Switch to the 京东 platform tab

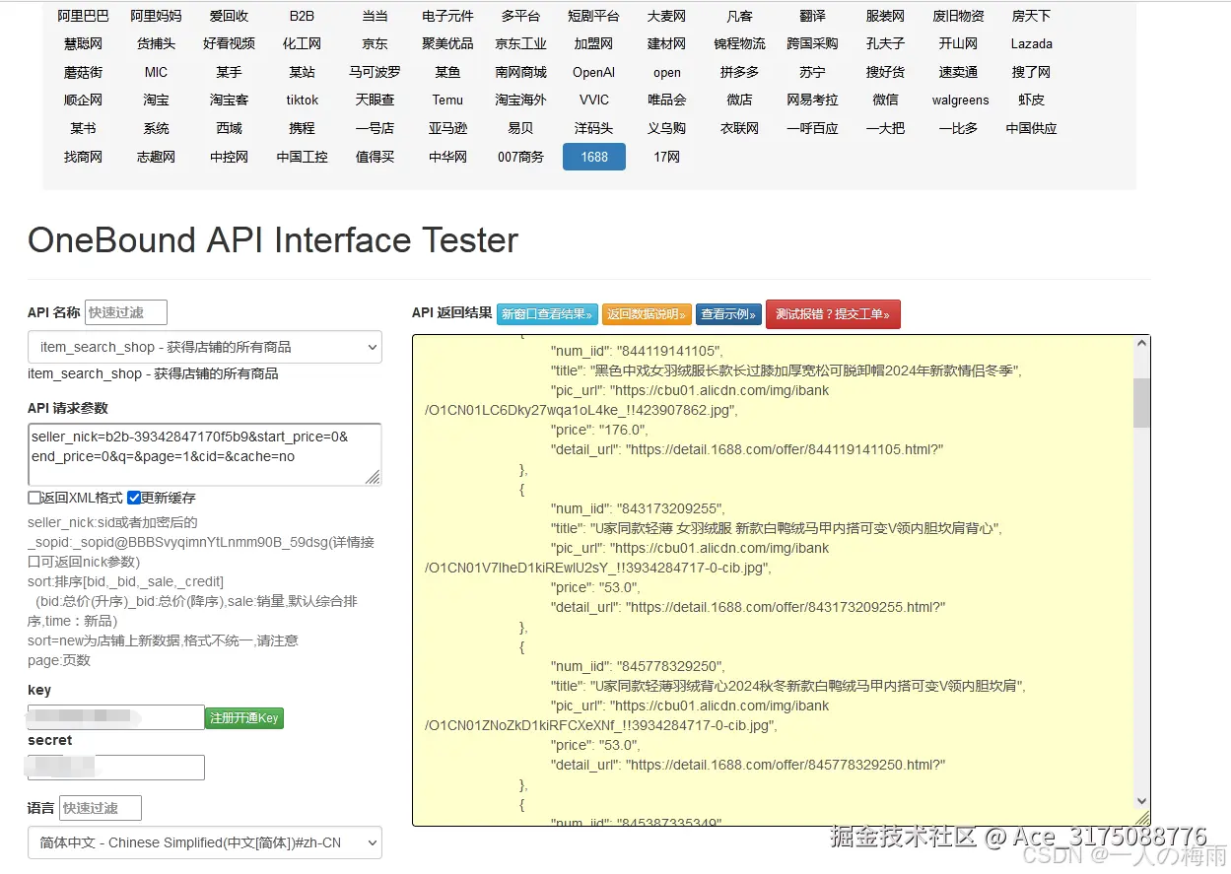(375, 43)
